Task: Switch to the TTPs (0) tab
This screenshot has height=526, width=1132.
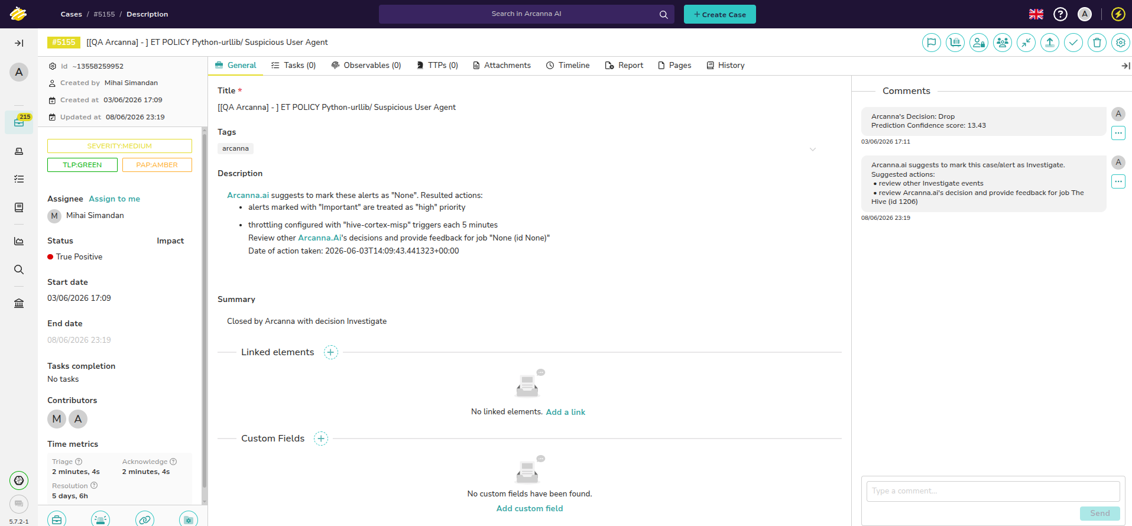Action: coord(437,66)
